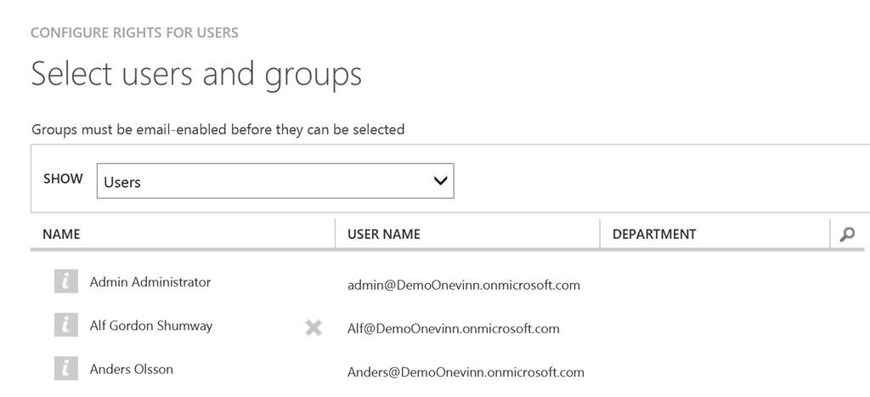This screenshot has height=397, width=870.
Task: Click Alf@DemoOnevinn.onmicrosoft.com email
Action: 453,329
